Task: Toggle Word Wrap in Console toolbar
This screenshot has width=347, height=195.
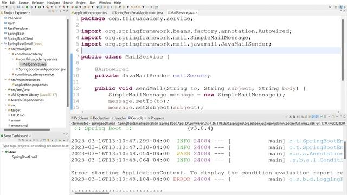Action: pos(309,116)
